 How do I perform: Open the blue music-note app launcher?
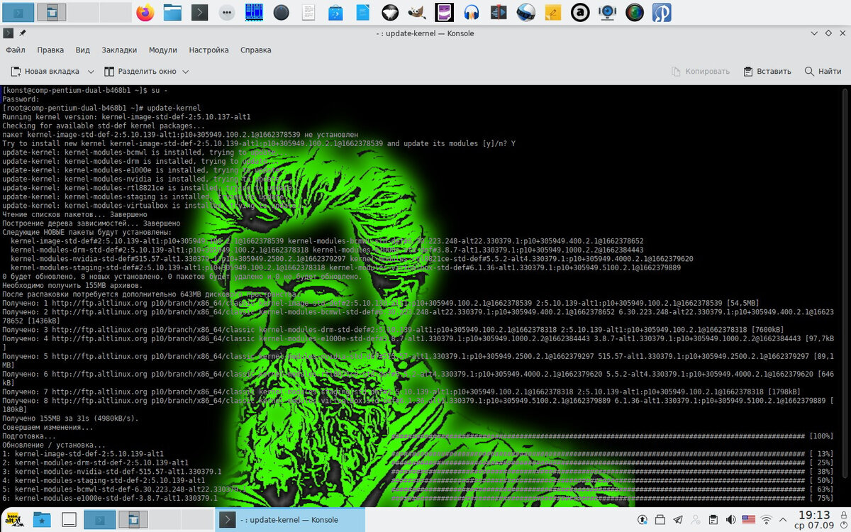point(662,12)
